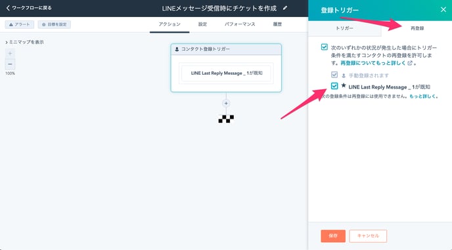This screenshot has height=250, width=452.
Task: Expand ミニマップを表示
Action: point(24,42)
